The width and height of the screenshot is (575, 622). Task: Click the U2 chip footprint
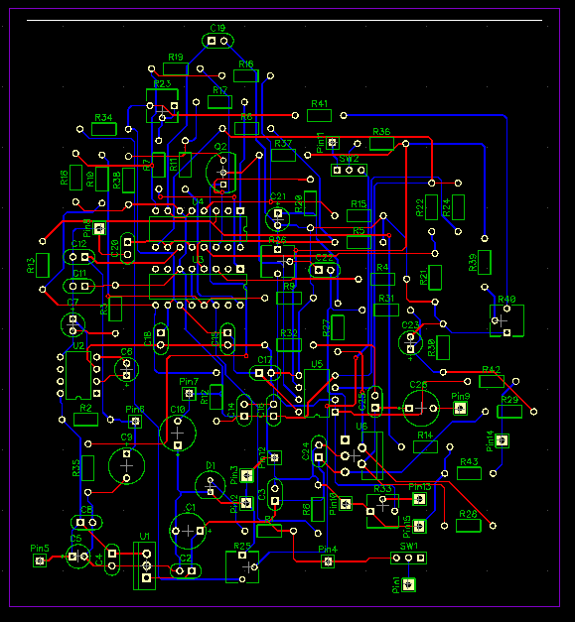pyautogui.click(x=78, y=375)
